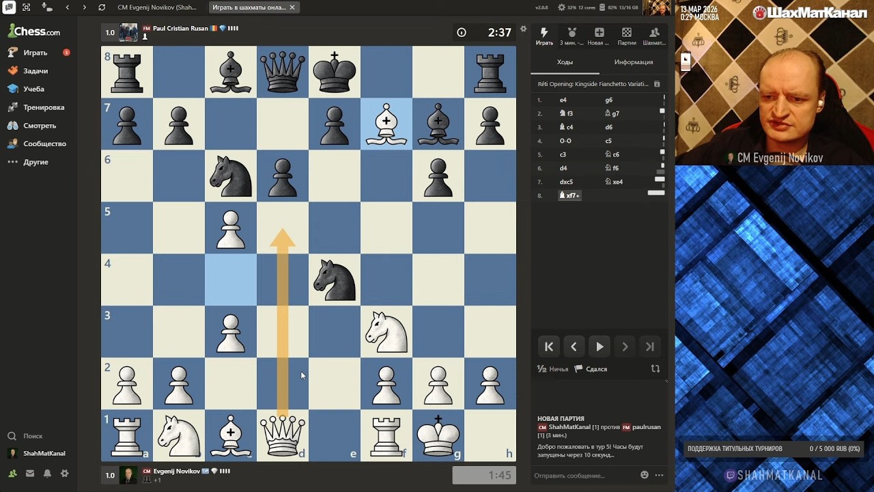Open Тренировка in the left sidebar
Viewport: 874px width, 492px height.
tap(43, 107)
